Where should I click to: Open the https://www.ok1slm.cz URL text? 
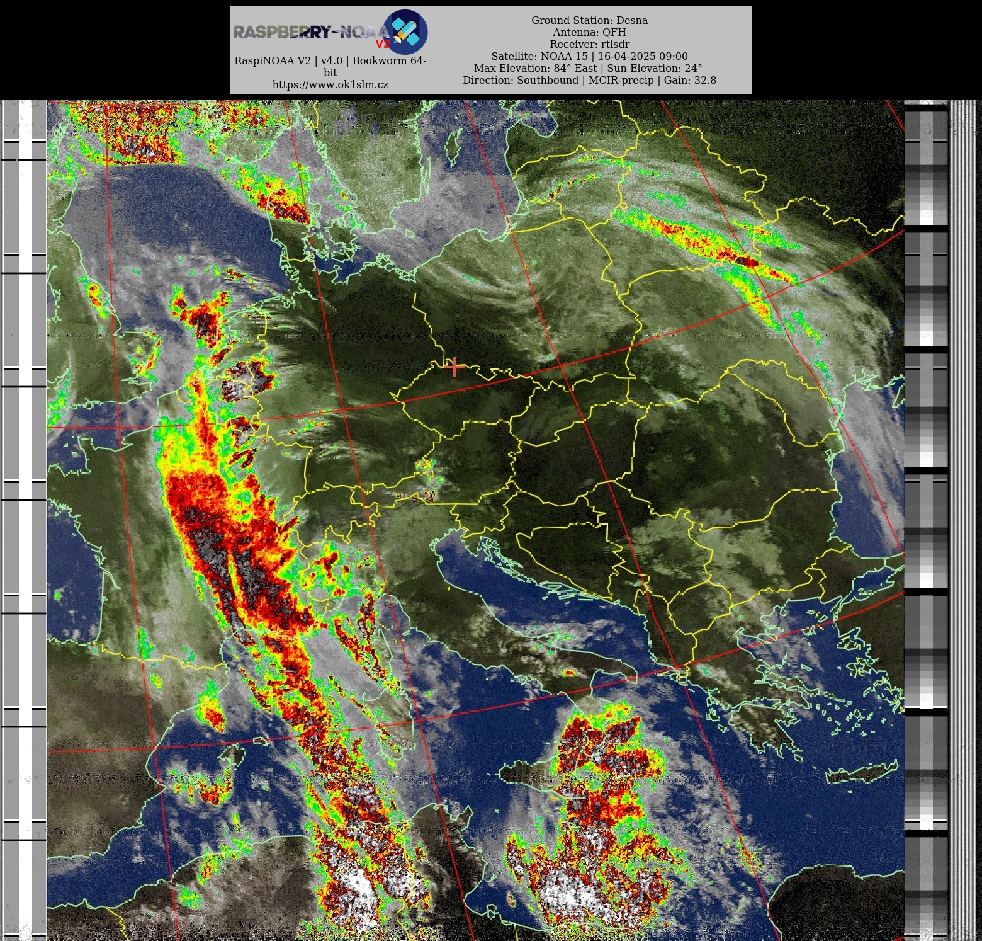pyautogui.click(x=330, y=84)
